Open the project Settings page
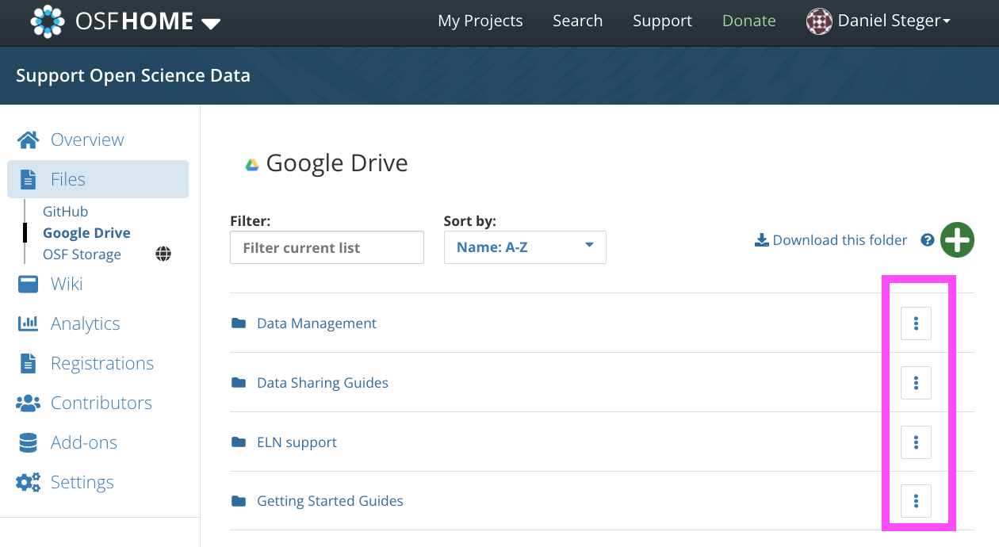 (x=82, y=482)
